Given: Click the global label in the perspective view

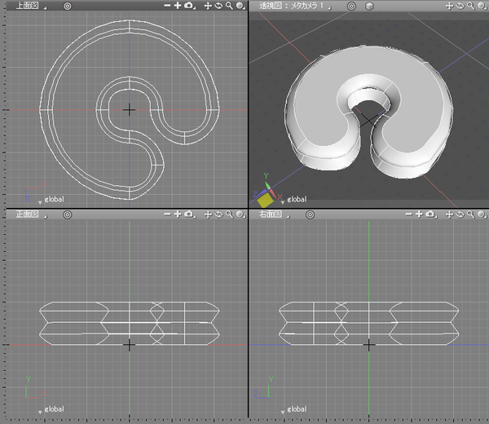Looking at the screenshot, I should point(295,199).
